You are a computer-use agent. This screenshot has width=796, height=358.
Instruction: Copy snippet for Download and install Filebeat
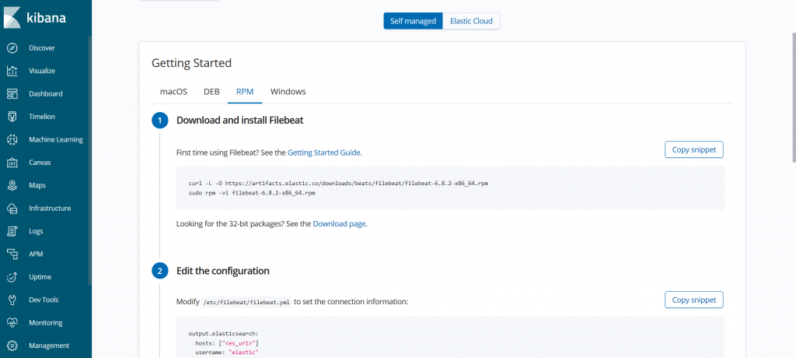[694, 149]
